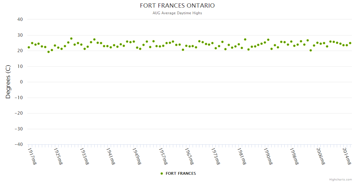355x182 pixels.
Task: Open the Highcharts.com credit link
Action: (340, 179)
